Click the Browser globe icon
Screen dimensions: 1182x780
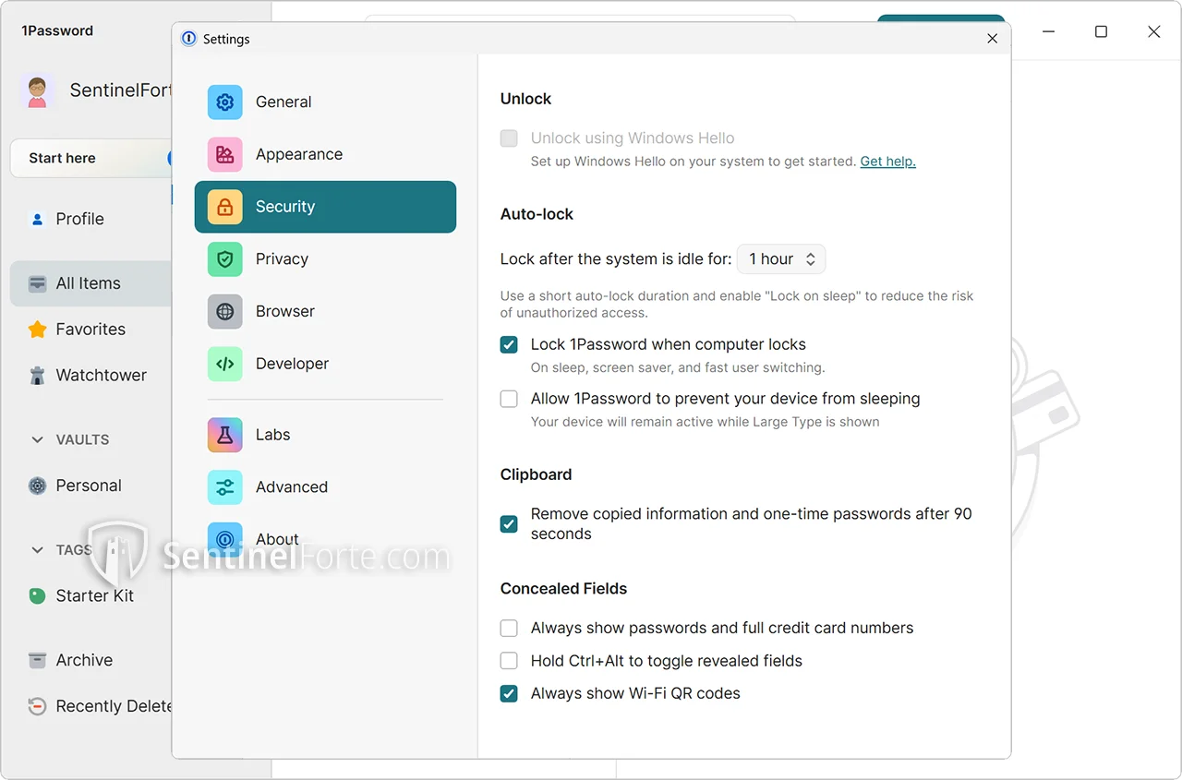coord(225,312)
